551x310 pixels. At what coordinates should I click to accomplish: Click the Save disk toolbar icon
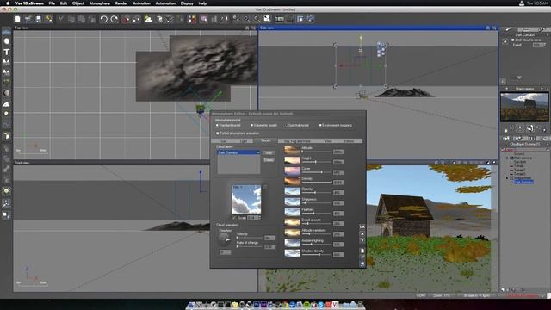click(x=38, y=19)
